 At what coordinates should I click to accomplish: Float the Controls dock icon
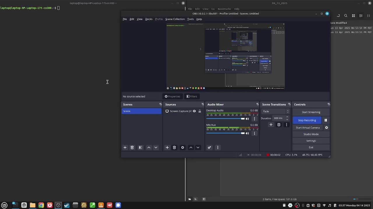(329, 105)
